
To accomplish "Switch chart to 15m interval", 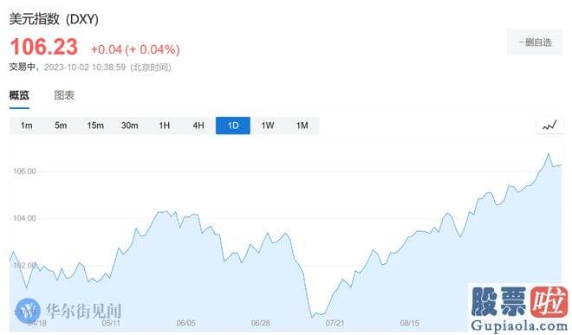I will 95,126.
